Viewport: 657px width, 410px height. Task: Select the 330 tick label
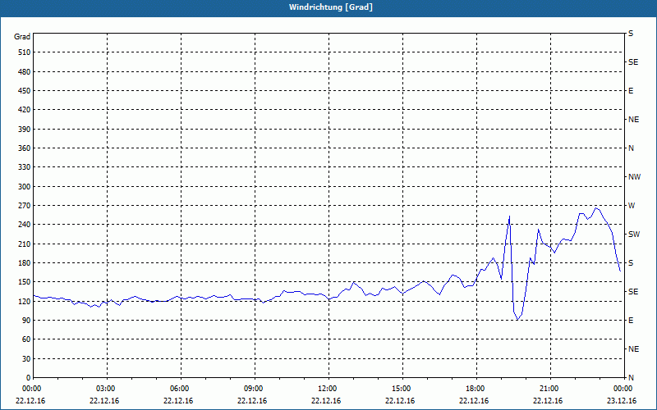coord(25,167)
